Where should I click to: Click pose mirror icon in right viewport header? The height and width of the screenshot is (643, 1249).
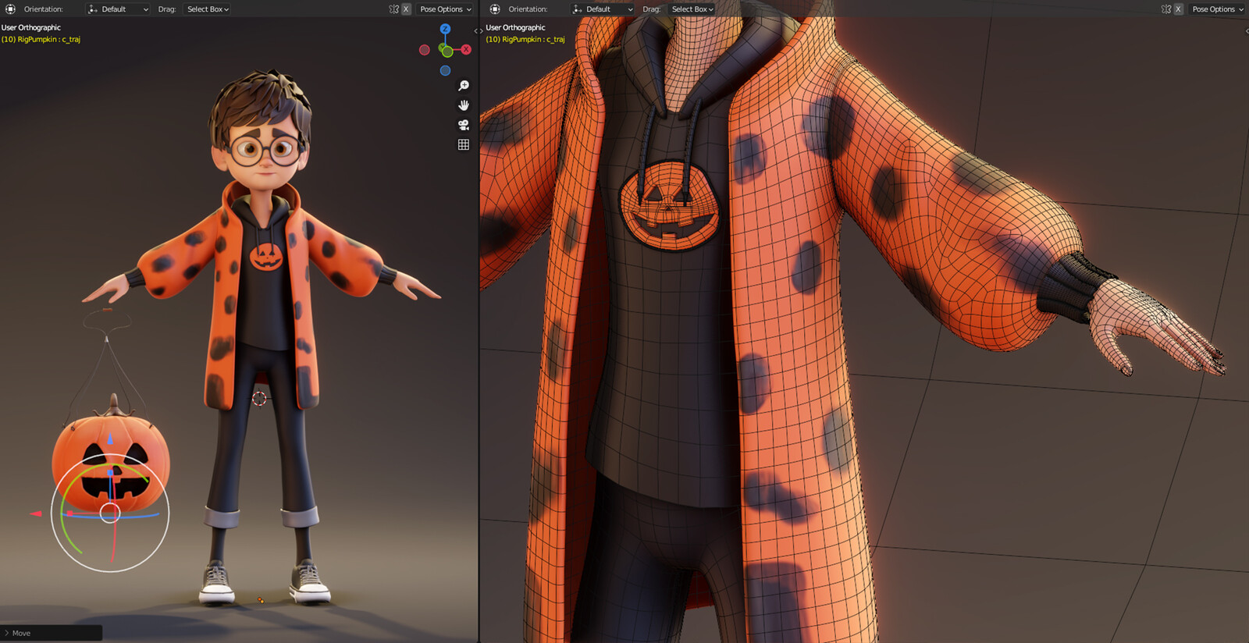1166,9
